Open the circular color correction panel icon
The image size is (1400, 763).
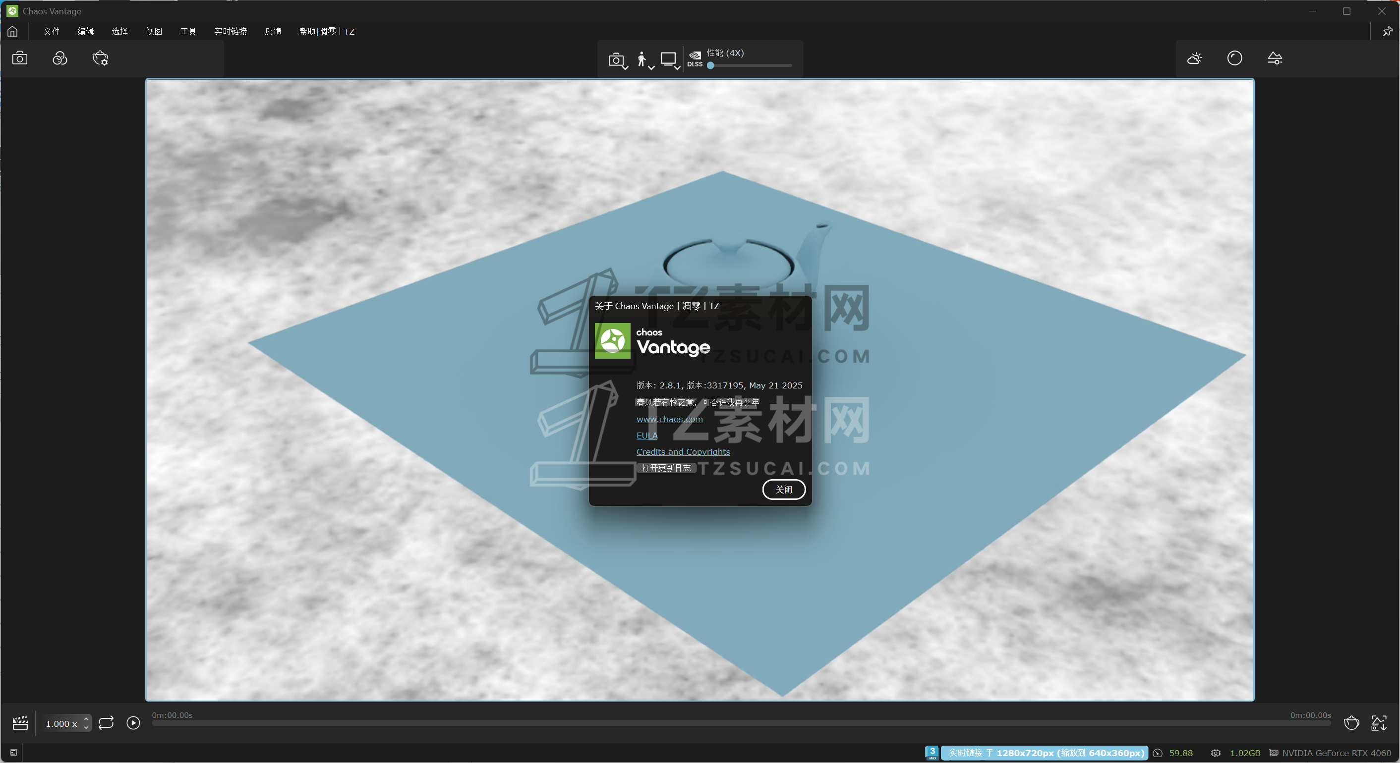point(1234,58)
